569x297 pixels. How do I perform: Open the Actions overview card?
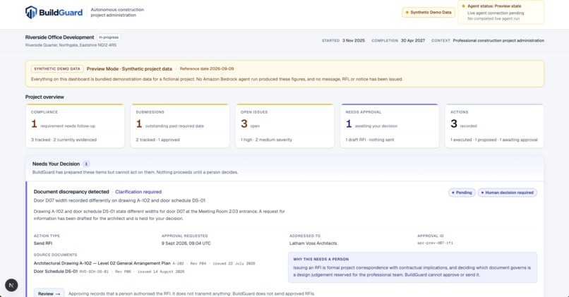(494, 126)
